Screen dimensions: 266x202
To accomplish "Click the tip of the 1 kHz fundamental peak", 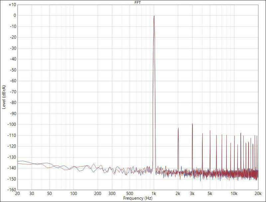I will click(154, 16).
